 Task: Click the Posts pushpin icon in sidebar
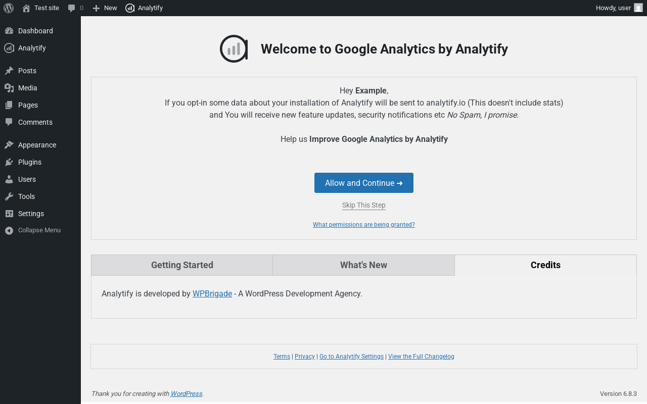pos(9,71)
